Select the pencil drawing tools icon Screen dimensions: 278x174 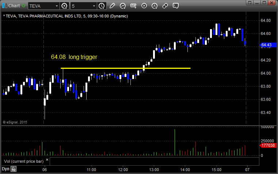(112, 6)
